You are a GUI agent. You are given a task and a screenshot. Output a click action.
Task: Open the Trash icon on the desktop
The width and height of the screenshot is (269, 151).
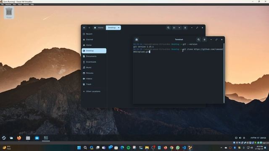[x=9, y=13]
